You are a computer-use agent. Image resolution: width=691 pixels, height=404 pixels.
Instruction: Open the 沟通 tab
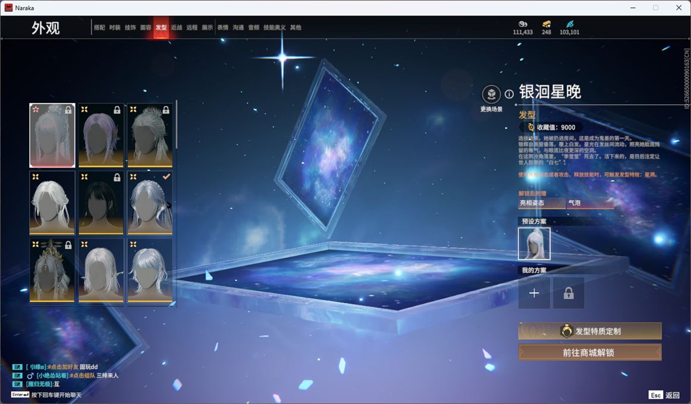[238, 27]
